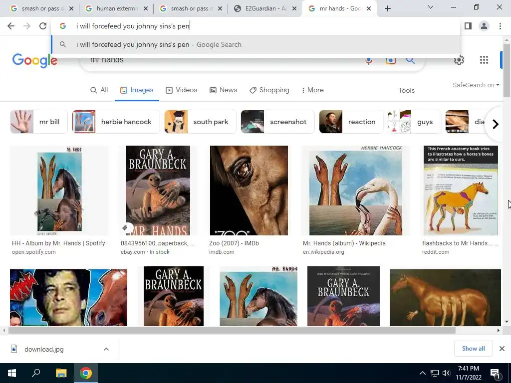
Task: Switch to the News tab
Action: tap(223, 90)
